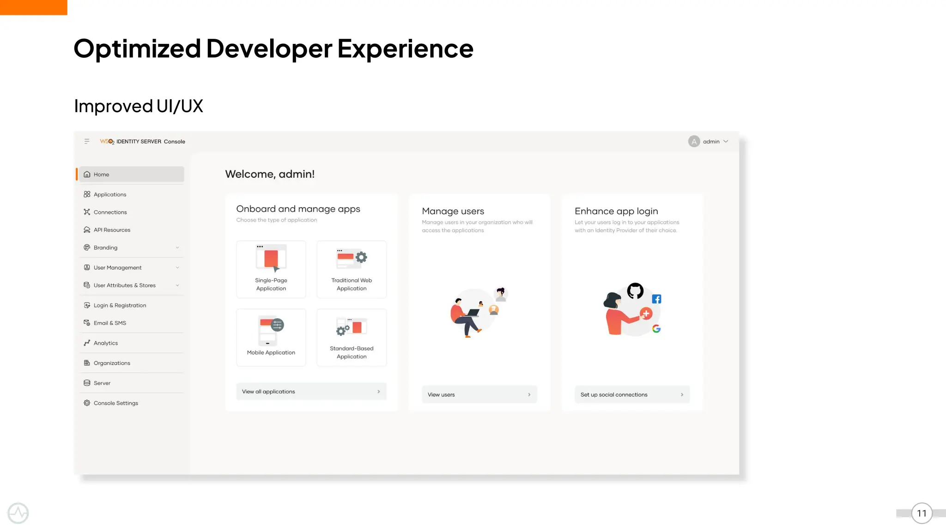The width and height of the screenshot is (946, 532).
Task: Open Organizations menu item
Action: (x=132, y=363)
